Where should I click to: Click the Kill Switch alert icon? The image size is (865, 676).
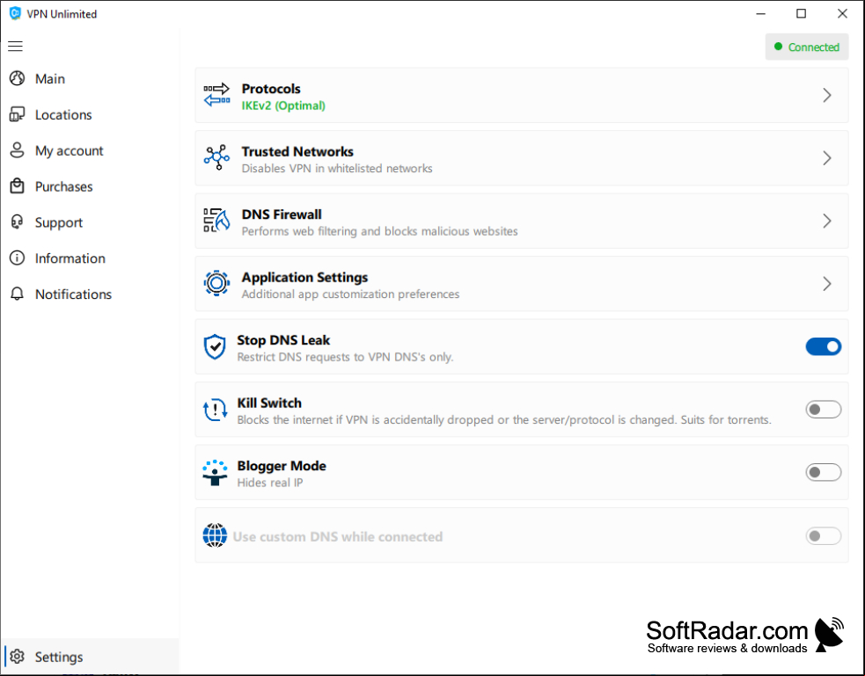(x=215, y=410)
